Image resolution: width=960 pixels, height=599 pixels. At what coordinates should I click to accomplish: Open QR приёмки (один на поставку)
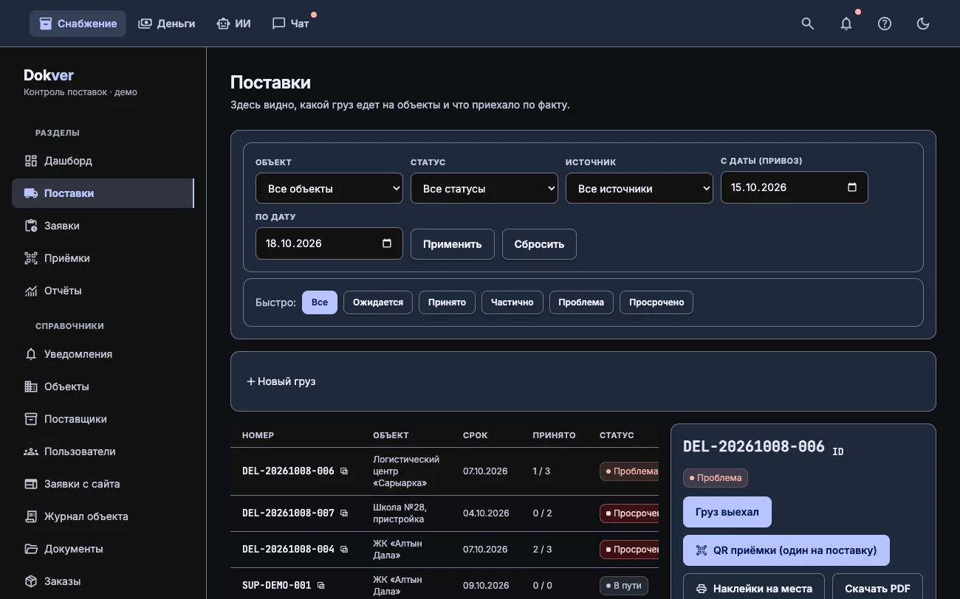[786, 550]
